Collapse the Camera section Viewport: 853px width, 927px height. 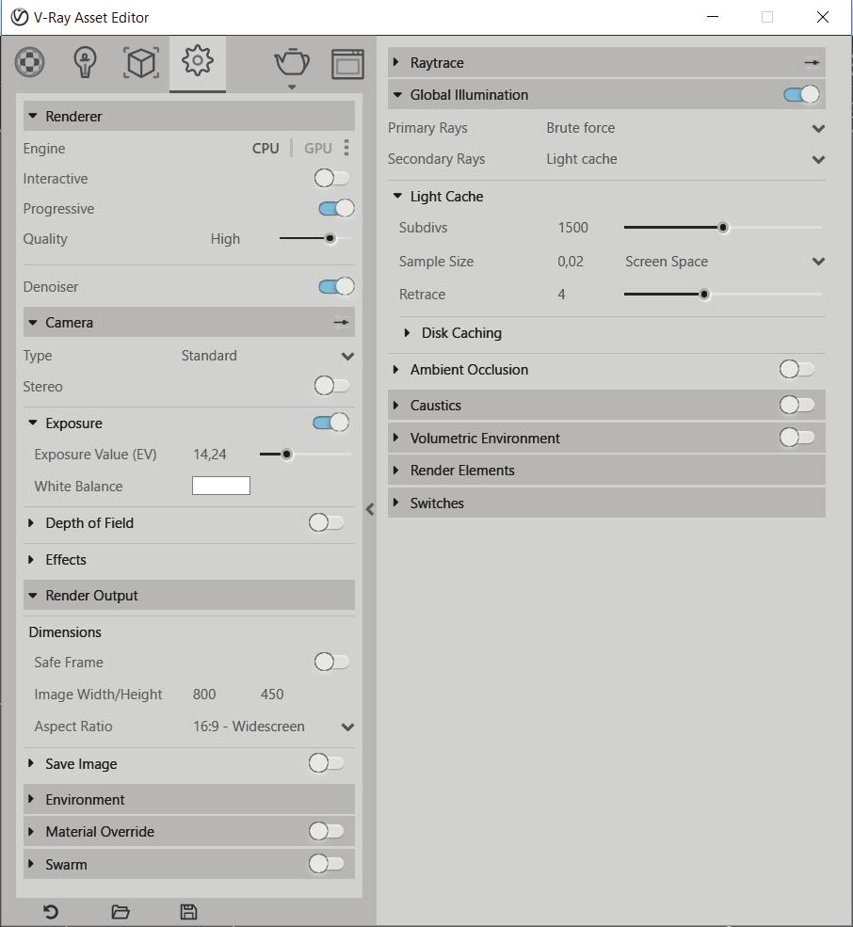click(33, 322)
